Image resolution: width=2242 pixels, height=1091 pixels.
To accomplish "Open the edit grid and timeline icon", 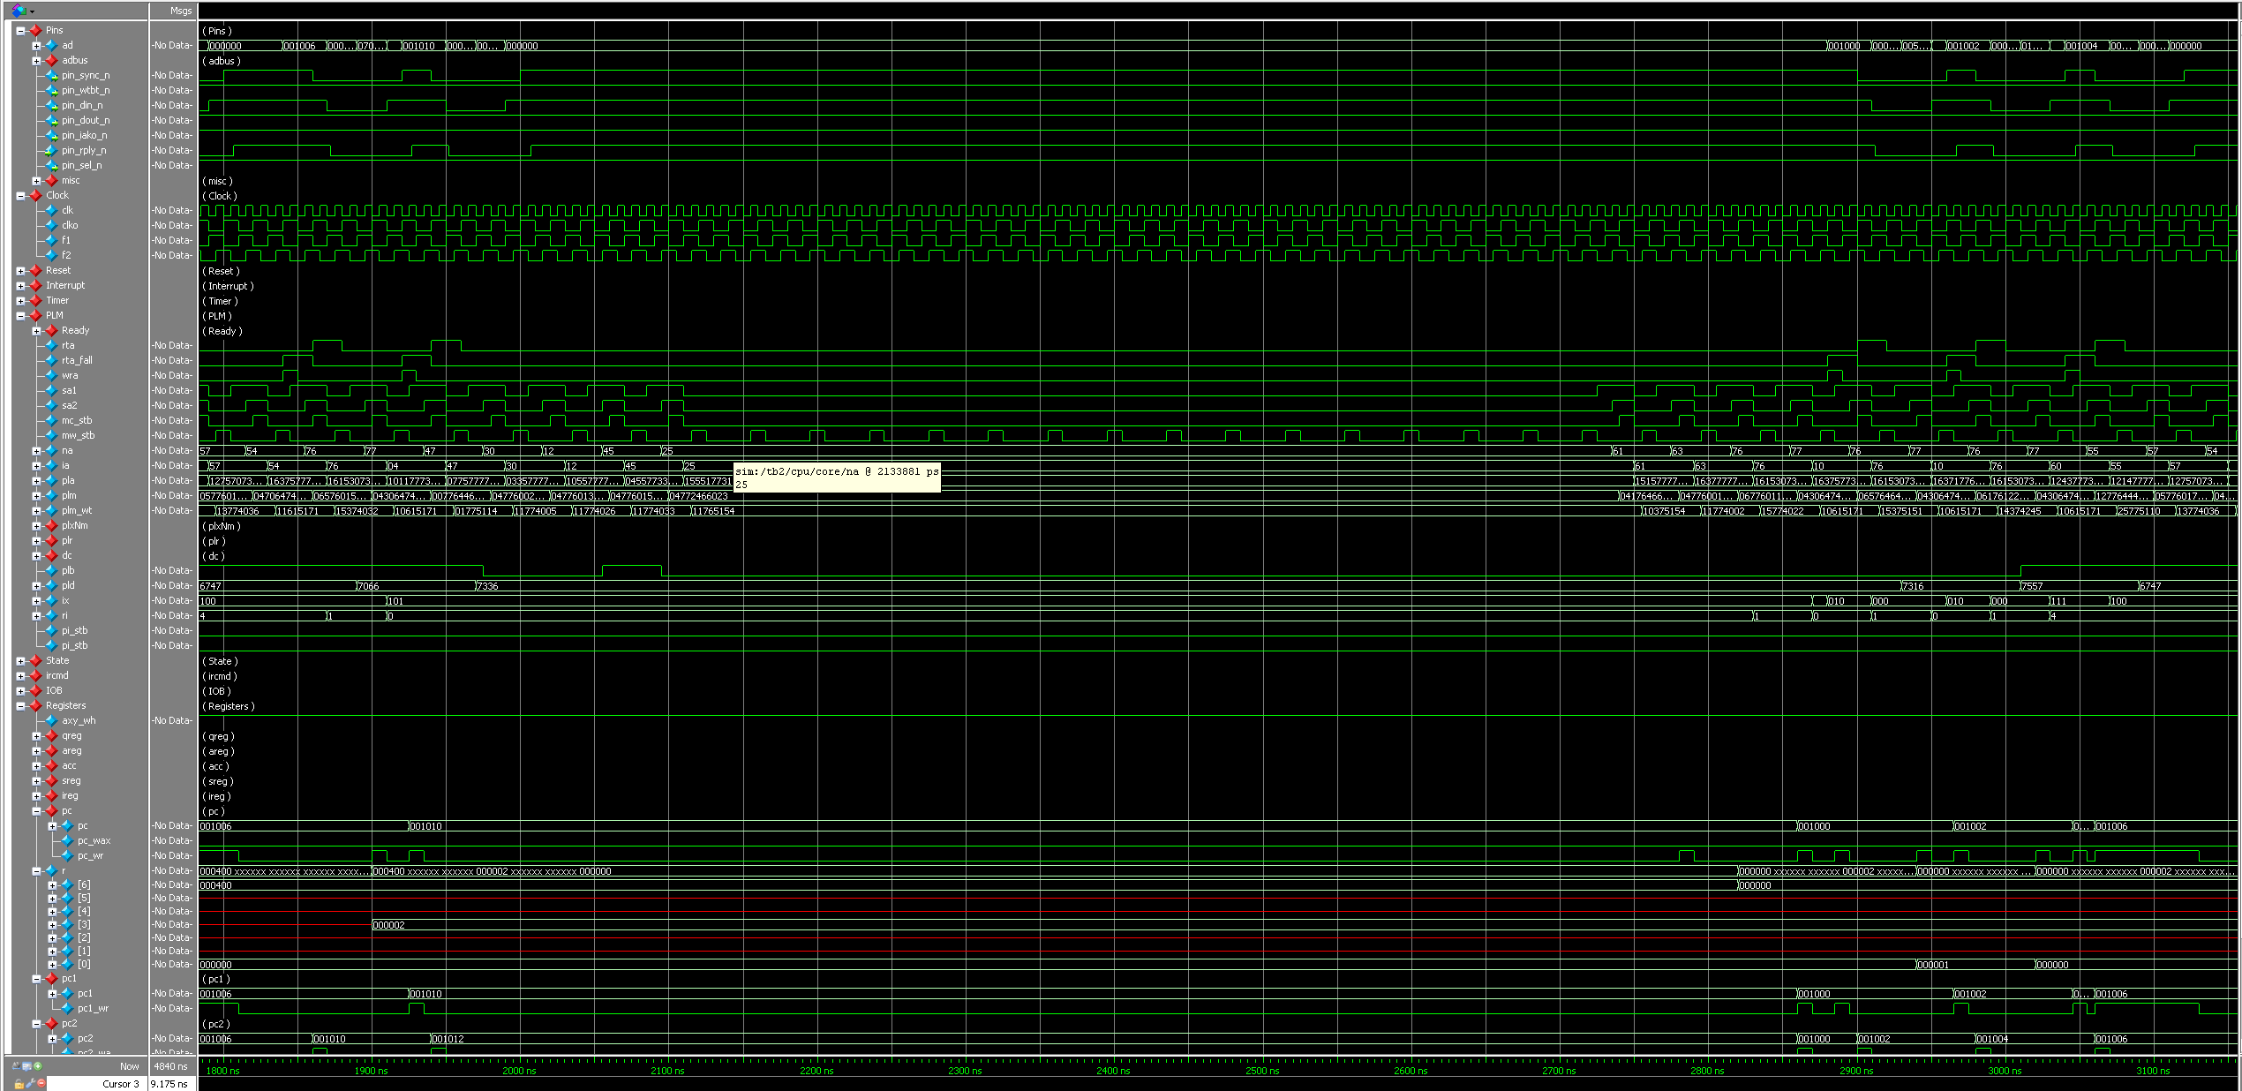I will tap(27, 1066).
